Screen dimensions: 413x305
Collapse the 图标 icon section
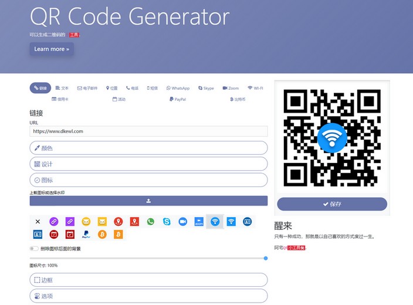pyautogui.click(x=148, y=180)
